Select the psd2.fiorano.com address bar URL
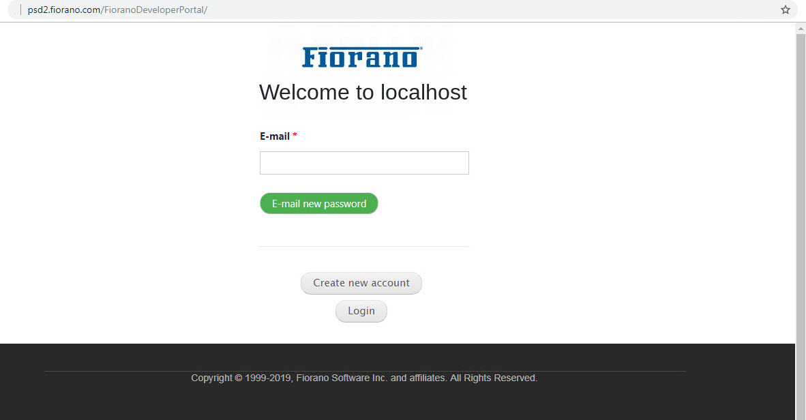The width and height of the screenshot is (806, 420). click(118, 10)
